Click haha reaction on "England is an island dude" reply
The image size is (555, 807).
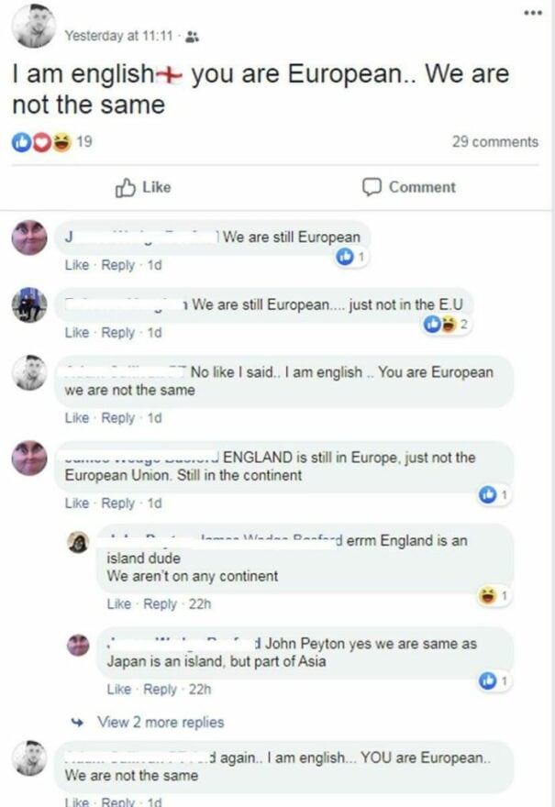pyautogui.click(x=494, y=596)
